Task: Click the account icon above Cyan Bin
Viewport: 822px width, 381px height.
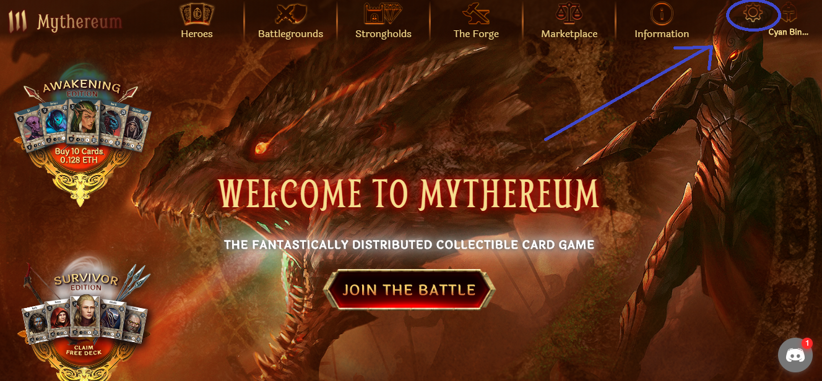Action: (789, 13)
